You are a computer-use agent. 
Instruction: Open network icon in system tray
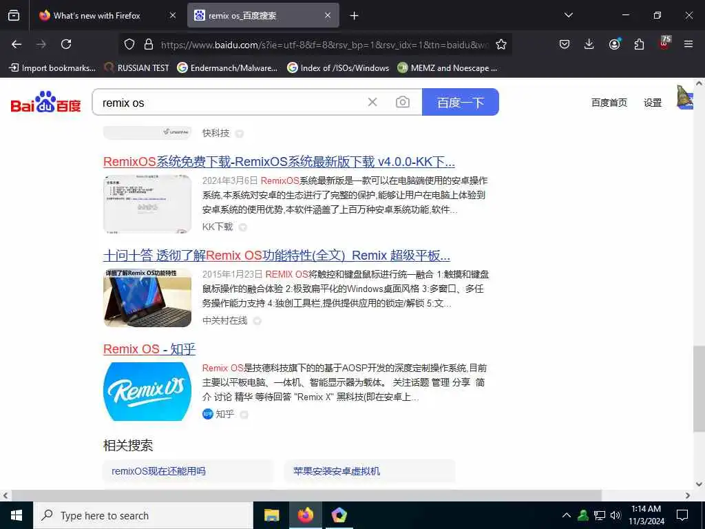click(x=600, y=515)
